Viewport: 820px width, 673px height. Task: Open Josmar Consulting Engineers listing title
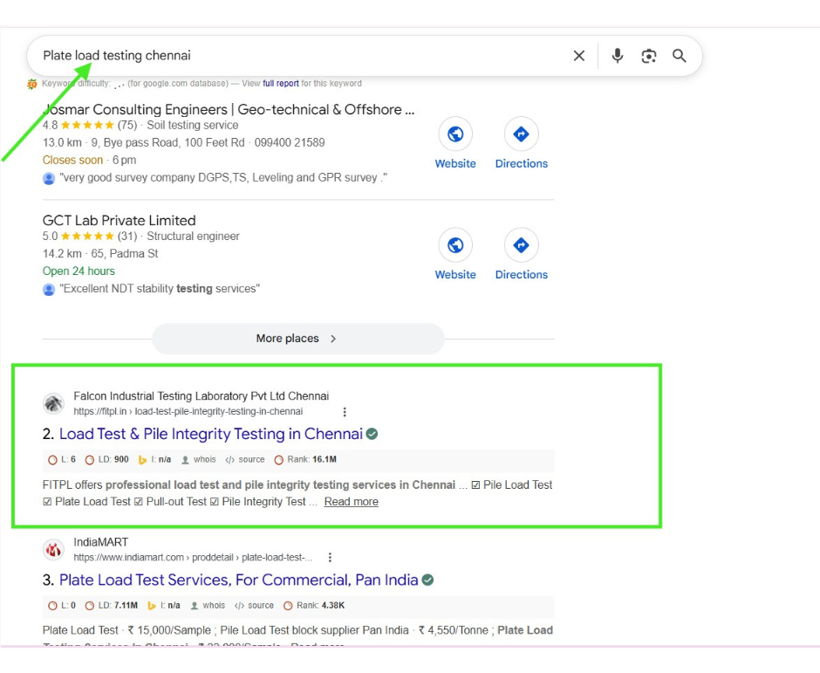(x=229, y=109)
